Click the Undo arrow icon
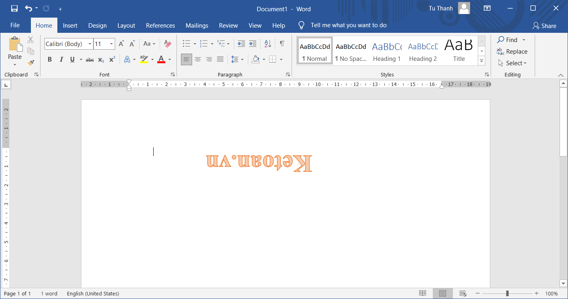The image size is (568, 299). [x=28, y=8]
